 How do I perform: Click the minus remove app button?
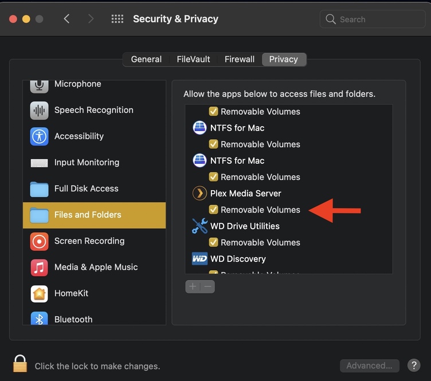207,286
